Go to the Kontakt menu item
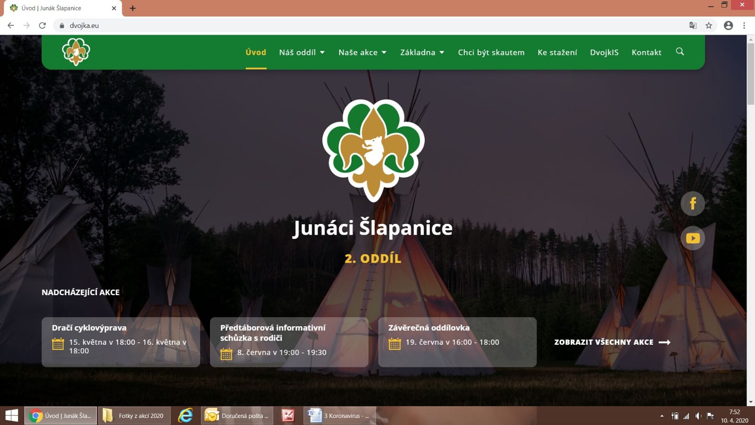 [646, 52]
